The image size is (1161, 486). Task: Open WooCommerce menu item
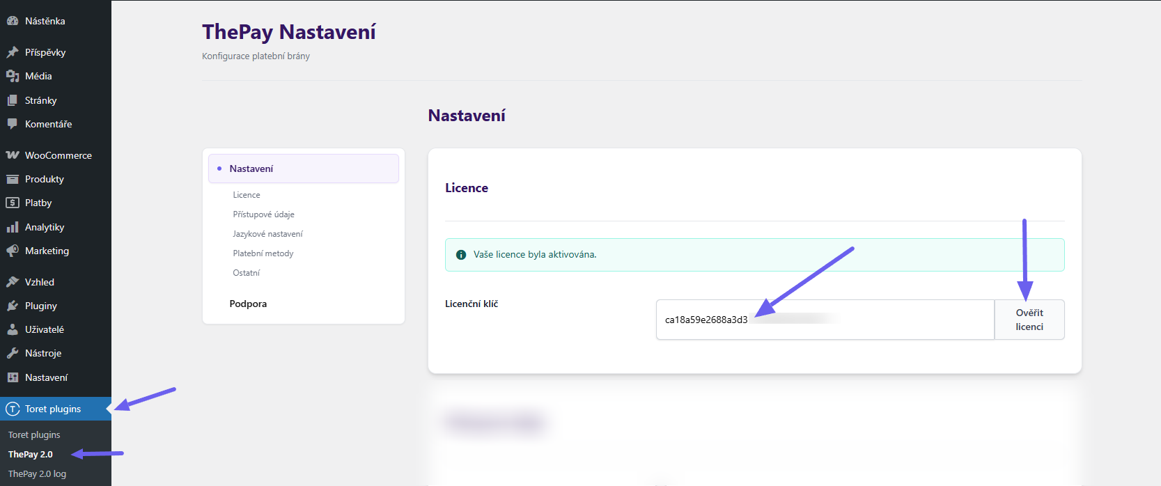tap(56, 155)
